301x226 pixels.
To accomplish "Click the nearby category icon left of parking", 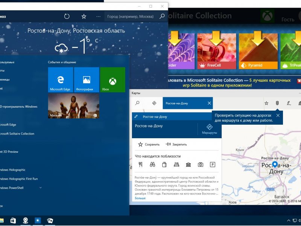I will 201,165.
